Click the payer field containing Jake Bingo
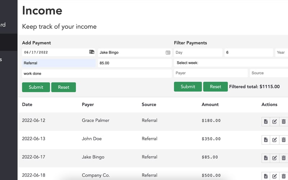288x180 pixels. [135, 53]
